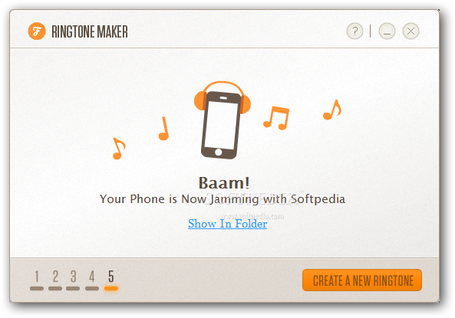This screenshot has height=318, width=455.
Task: Click the quarter note beside the phone
Action: click(164, 129)
